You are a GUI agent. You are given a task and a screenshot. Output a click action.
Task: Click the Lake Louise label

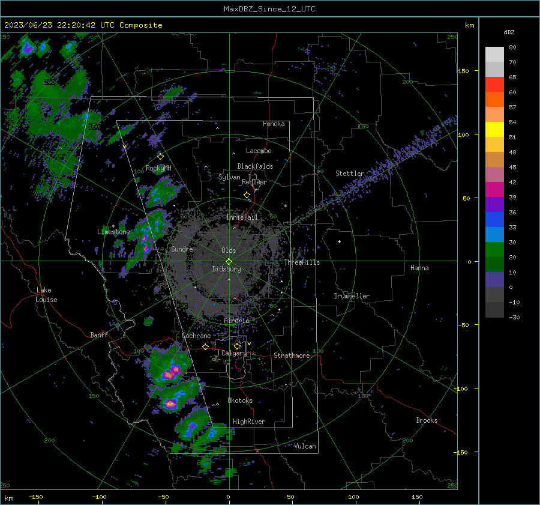click(x=46, y=295)
